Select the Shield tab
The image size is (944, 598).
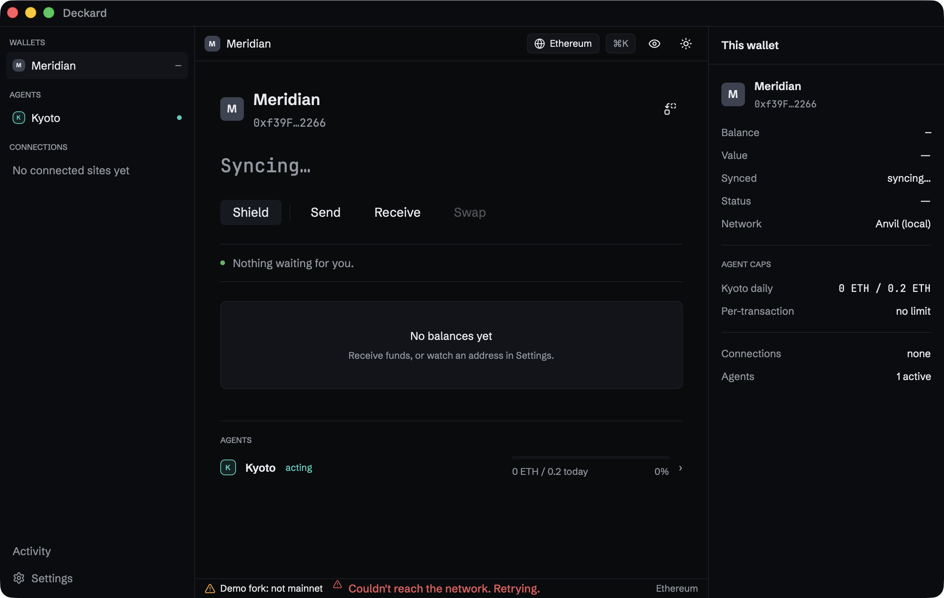click(x=251, y=212)
